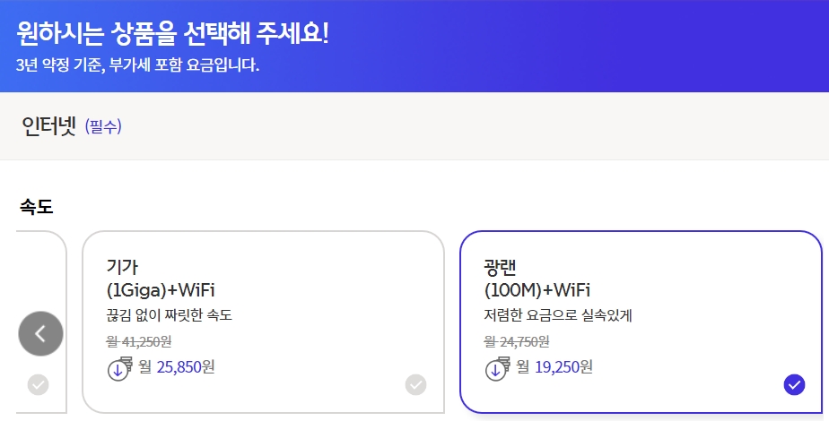This screenshot has height=421, width=829.
Task: Click the (필수) required label
Action: tap(103, 127)
